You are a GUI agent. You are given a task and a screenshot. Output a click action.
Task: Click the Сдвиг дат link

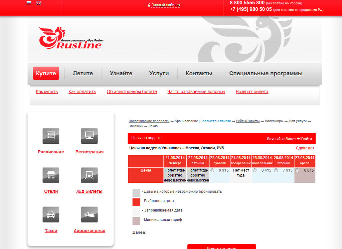[x=305, y=148]
